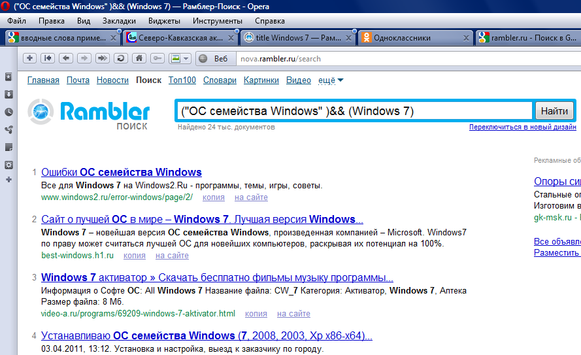Open the Новости link
This screenshot has height=355, width=581.
click(x=112, y=80)
